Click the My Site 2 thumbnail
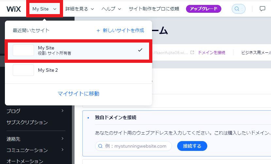Screen dimensions: 271x164 coord(23,70)
